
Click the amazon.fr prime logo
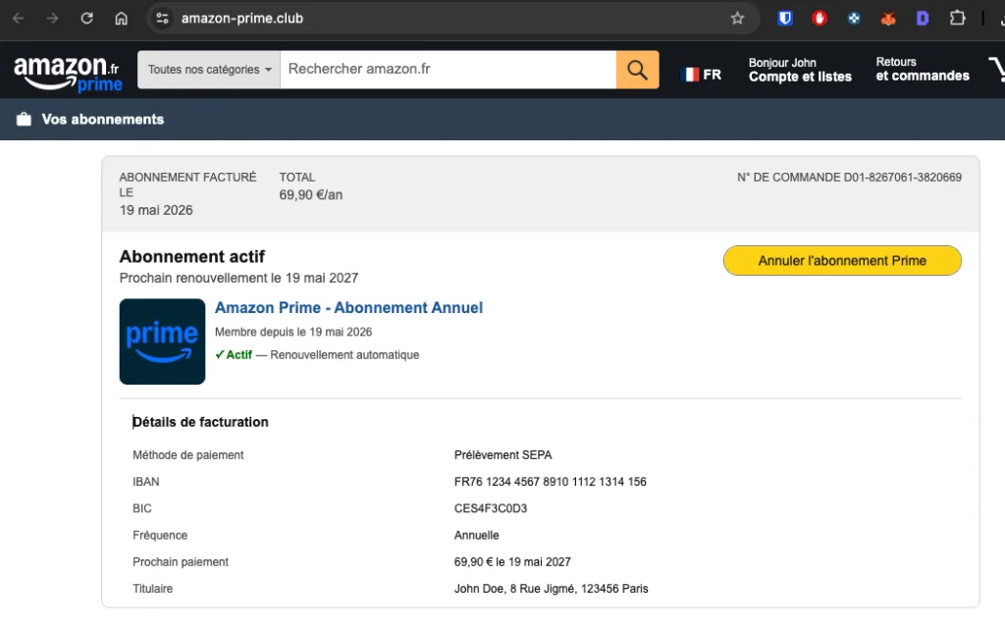(x=68, y=73)
